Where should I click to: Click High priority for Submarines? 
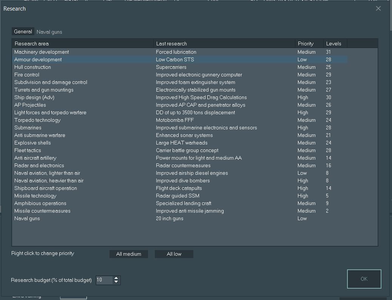pyautogui.click(x=303, y=128)
